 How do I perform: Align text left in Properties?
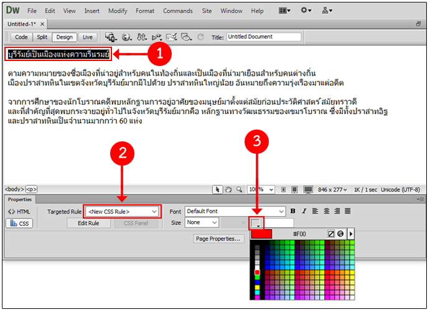tap(314, 211)
